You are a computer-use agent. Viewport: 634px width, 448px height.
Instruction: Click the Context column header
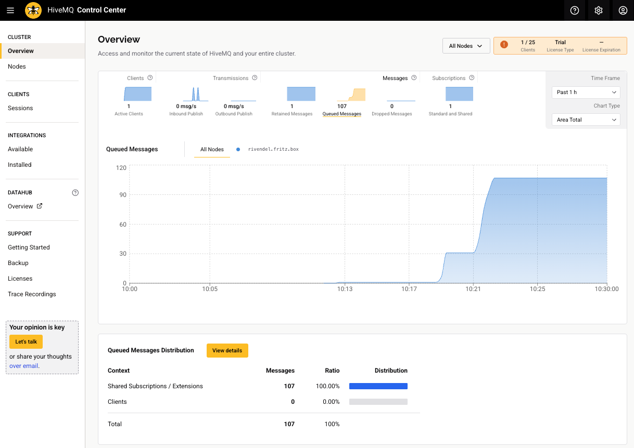click(119, 371)
